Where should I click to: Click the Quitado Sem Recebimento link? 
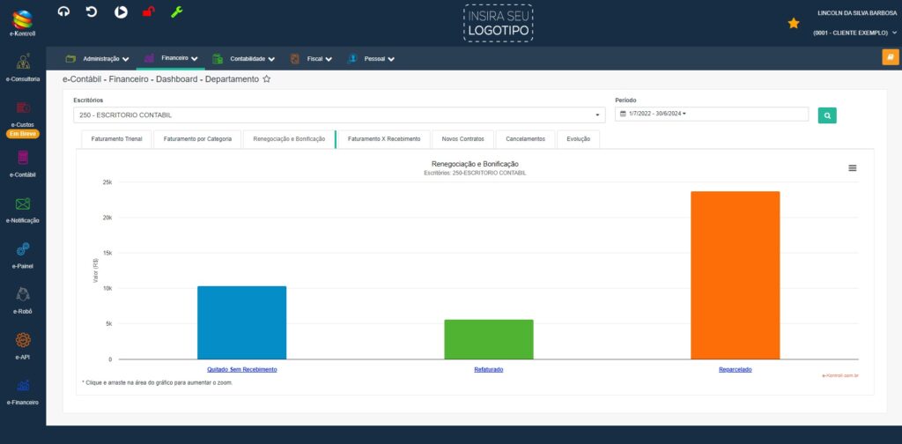pyautogui.click(x=242, y=369)
